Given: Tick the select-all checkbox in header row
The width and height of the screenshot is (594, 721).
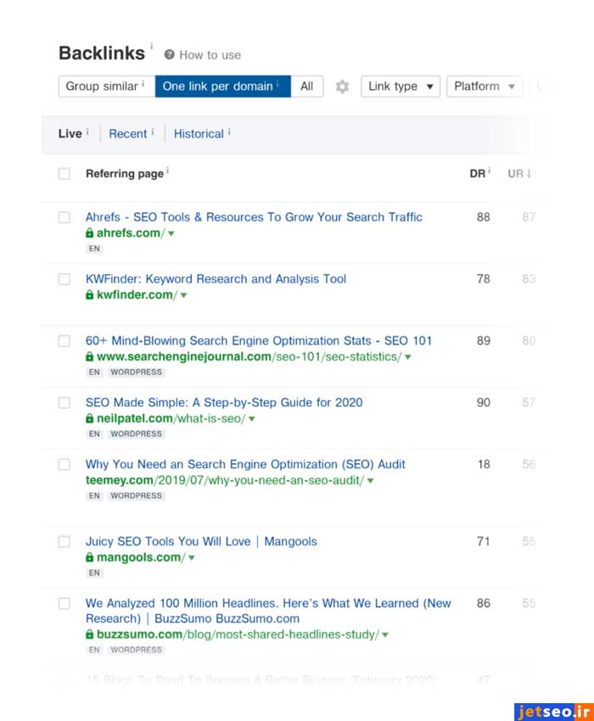Looking at the screenshot, I should pos(64,174).
